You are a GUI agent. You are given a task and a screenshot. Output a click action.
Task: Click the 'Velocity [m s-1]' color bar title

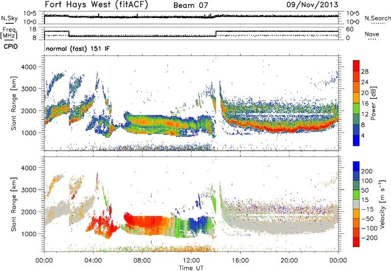382,204
